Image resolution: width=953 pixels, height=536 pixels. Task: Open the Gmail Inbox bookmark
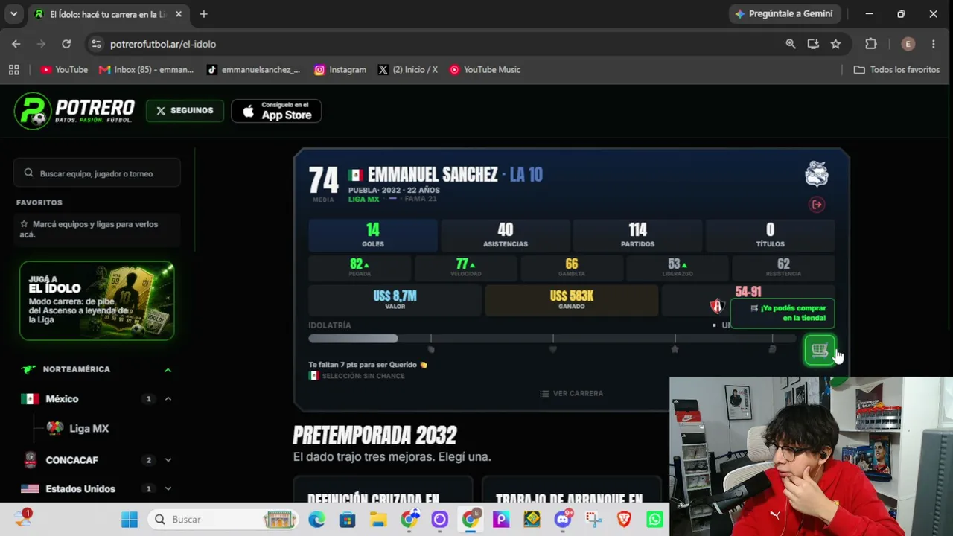click(x=147, y=69)
